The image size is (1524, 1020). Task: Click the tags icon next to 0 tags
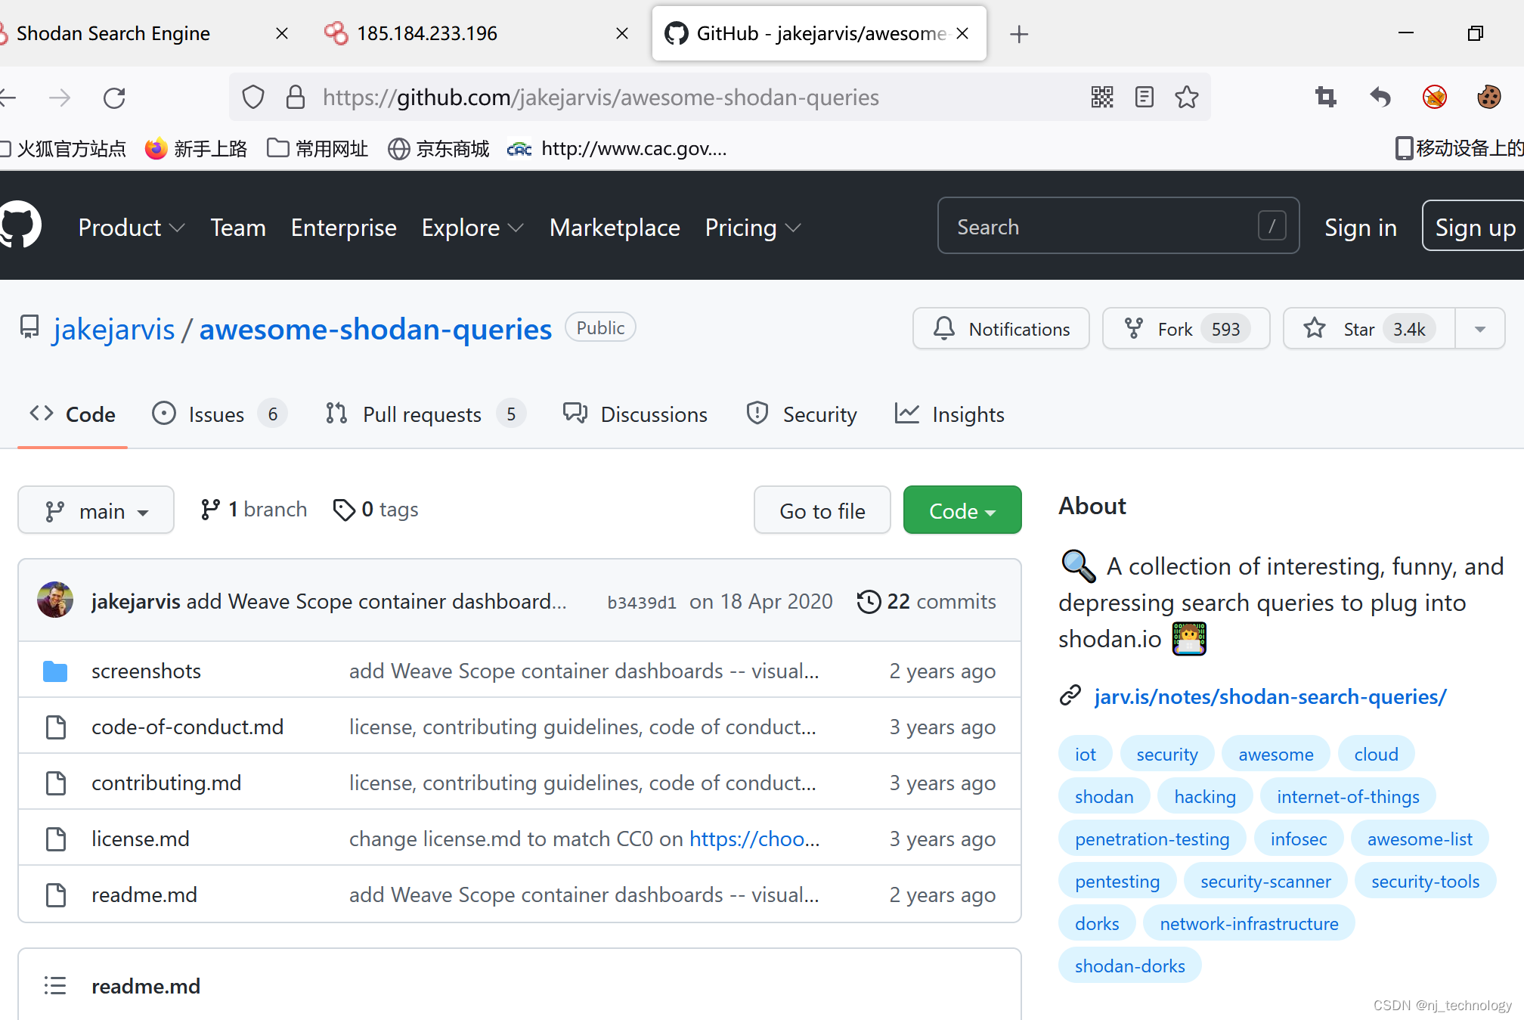coord(344,510)
